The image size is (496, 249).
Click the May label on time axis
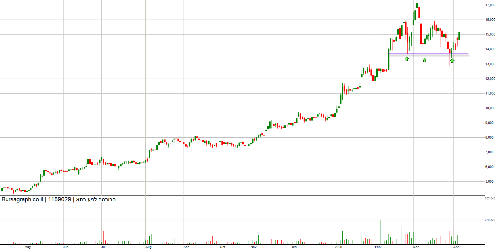click(x=28, y=247)
